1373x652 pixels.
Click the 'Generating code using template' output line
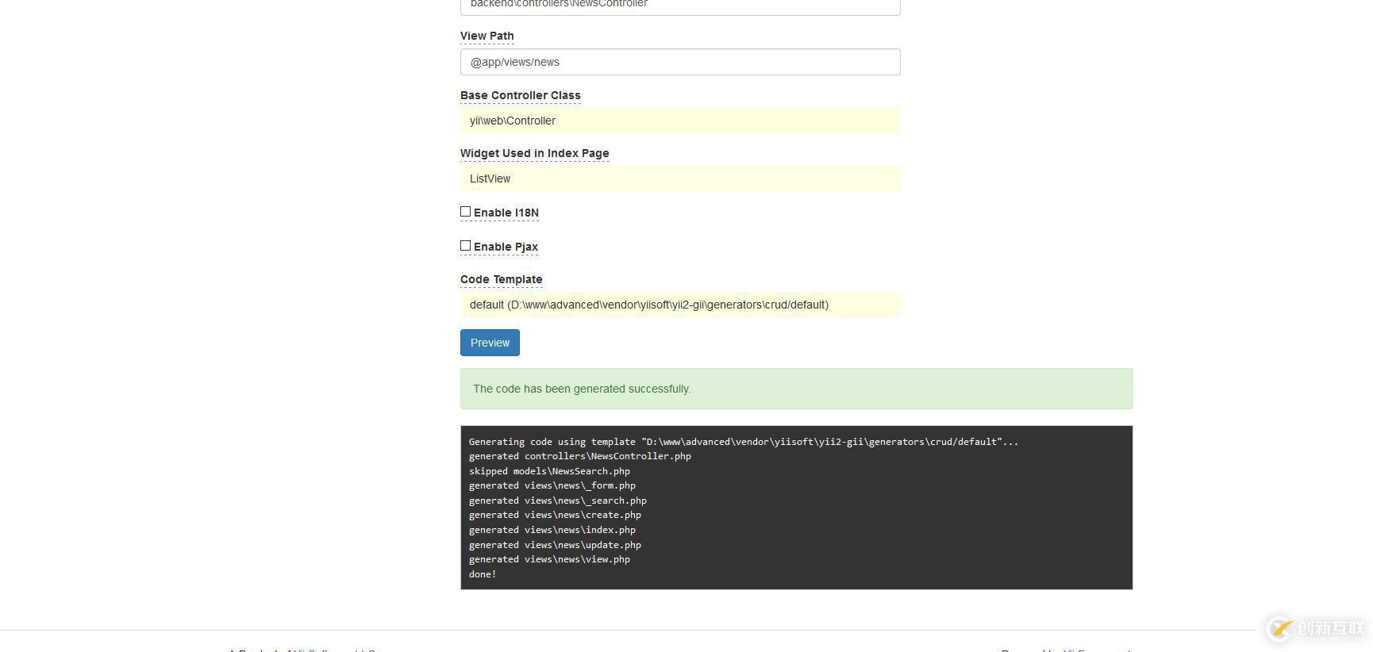[743, 442]
